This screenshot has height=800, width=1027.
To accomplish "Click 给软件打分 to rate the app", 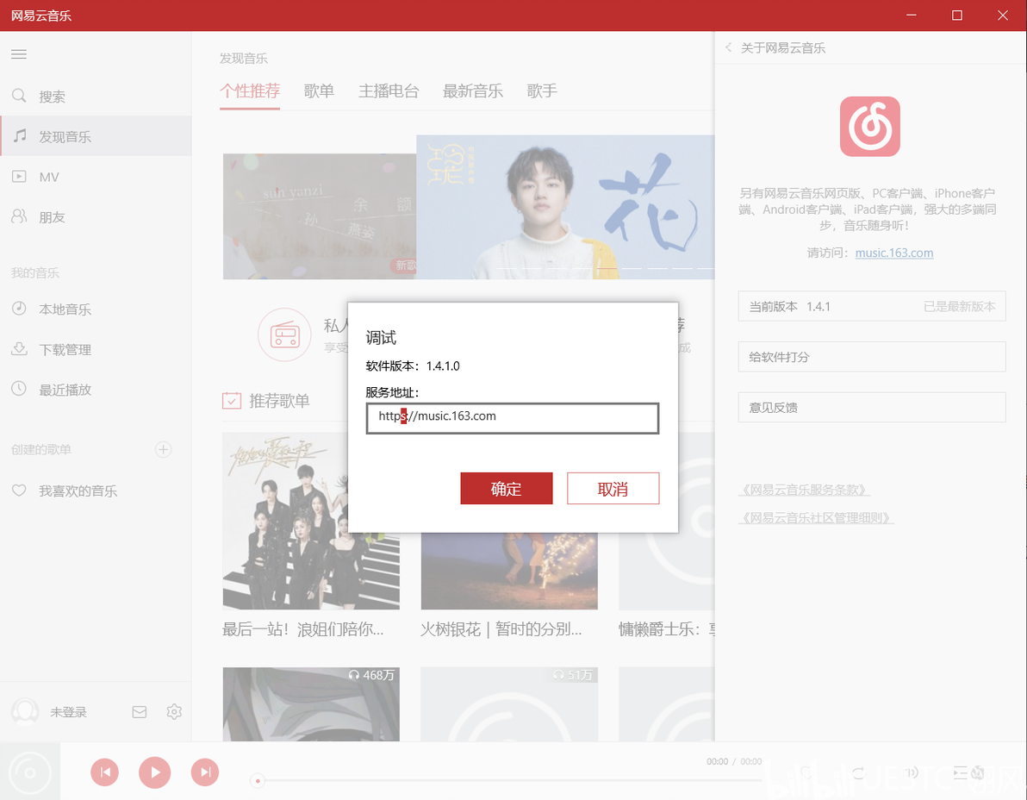I will point(872,356).
